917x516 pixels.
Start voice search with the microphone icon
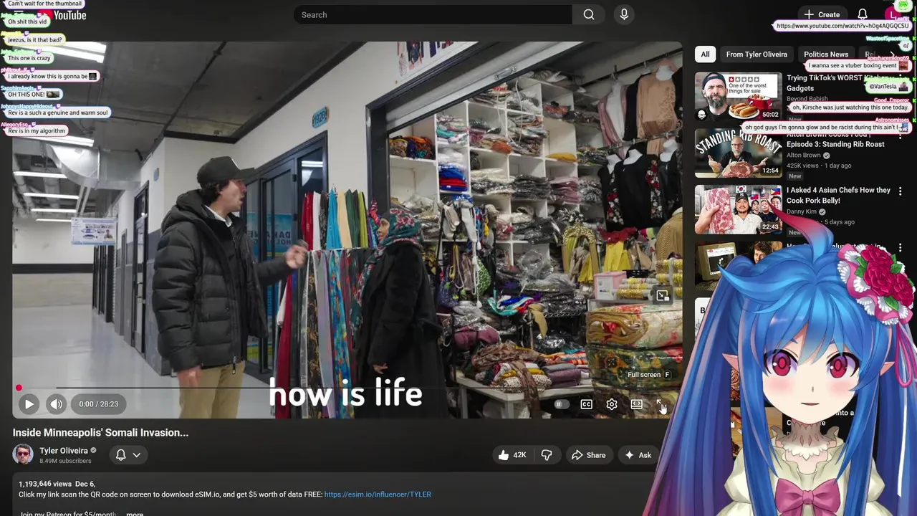point(624,14)
